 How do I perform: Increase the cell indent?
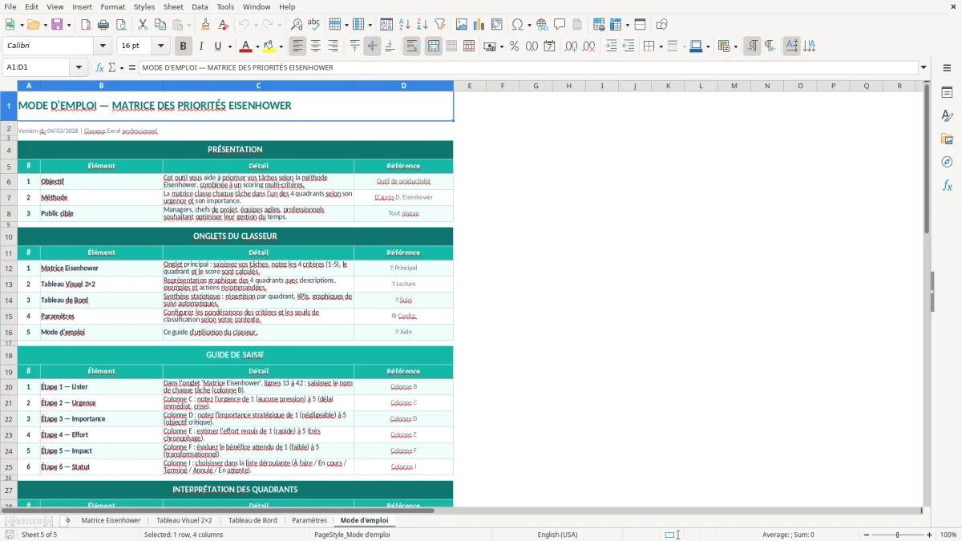click(x=611, y=46)
